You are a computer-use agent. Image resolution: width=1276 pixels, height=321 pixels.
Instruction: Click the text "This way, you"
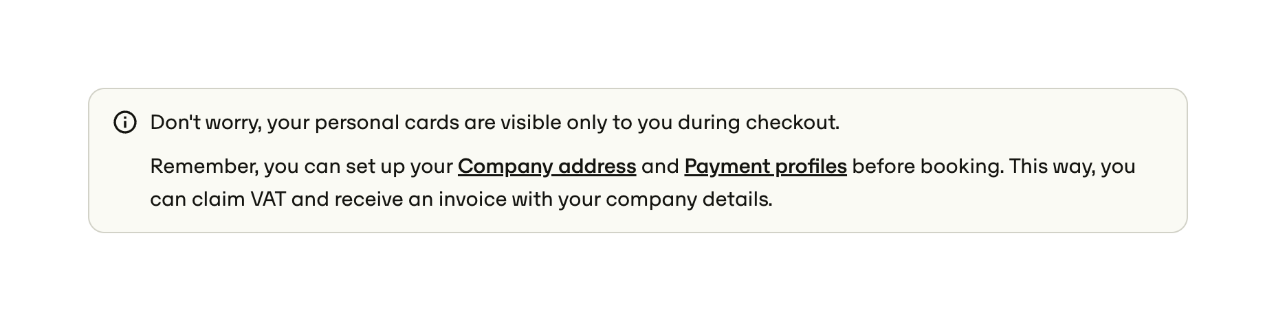[x=1072, y=167]
